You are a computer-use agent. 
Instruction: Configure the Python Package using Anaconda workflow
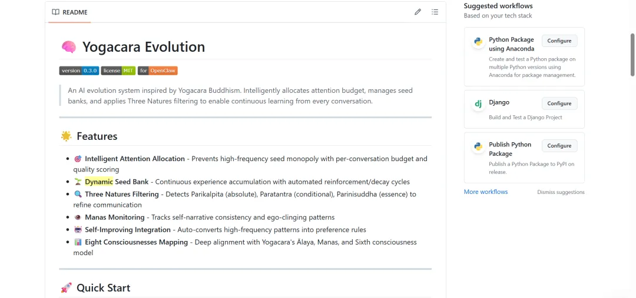coord(559,41)
